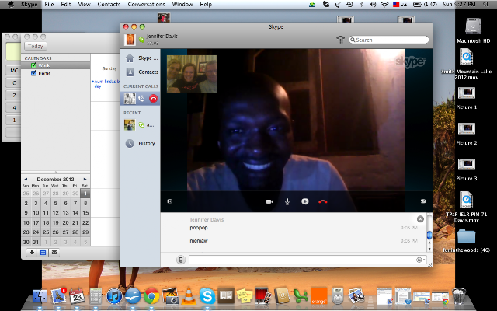Open iTunes from the Dock
The width and height of the screenshot is (497, 311).
coord(114,296)
